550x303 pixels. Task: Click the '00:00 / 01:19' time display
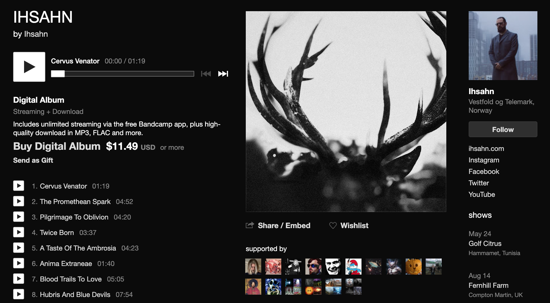click(125, 61)
